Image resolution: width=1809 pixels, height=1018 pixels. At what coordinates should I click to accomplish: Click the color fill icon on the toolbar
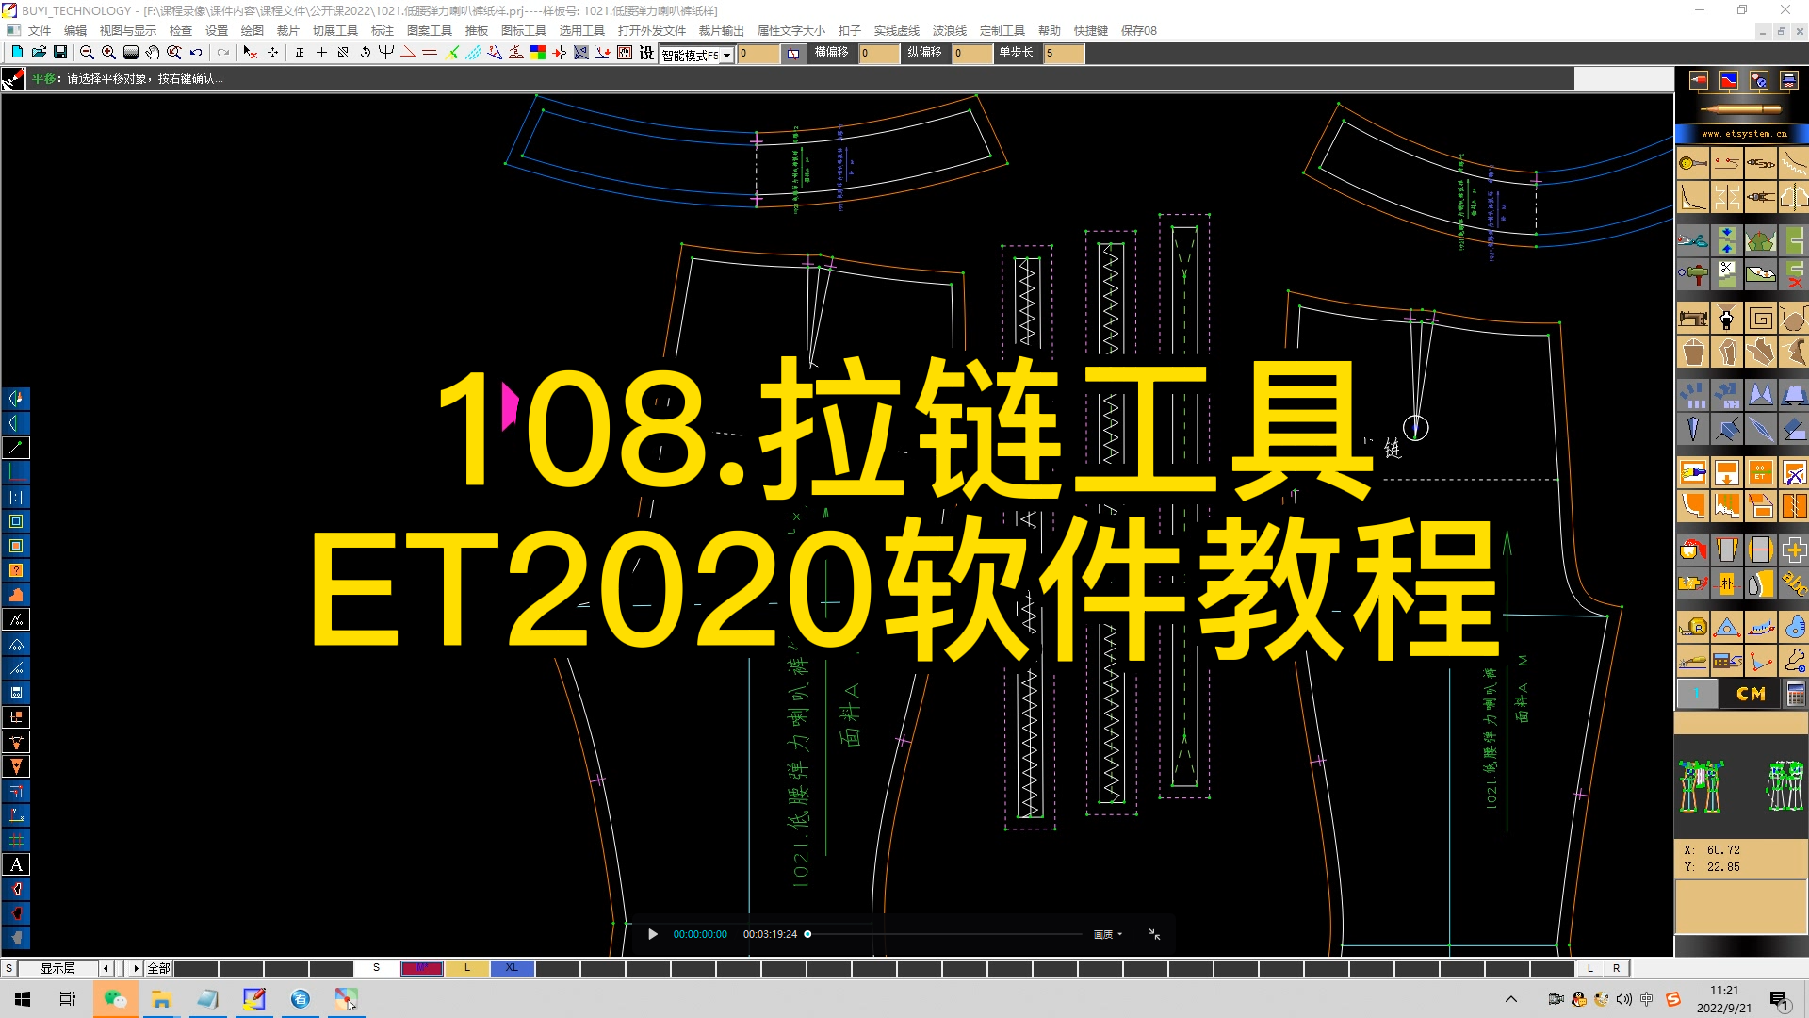coord(537,54)
